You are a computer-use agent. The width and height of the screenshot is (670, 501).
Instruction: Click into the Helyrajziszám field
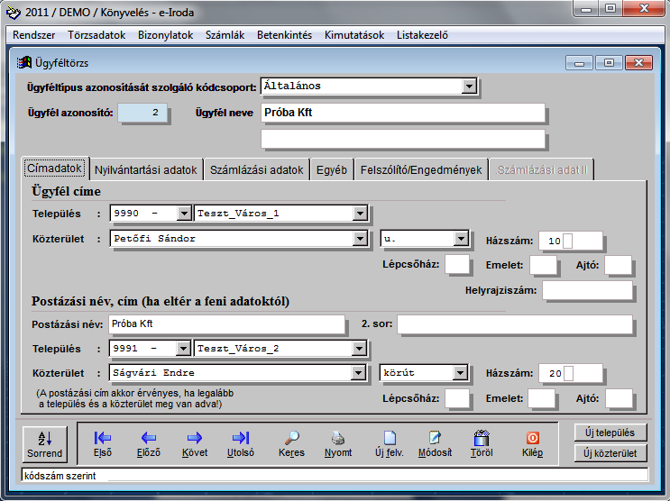click(x=587, y=290)
